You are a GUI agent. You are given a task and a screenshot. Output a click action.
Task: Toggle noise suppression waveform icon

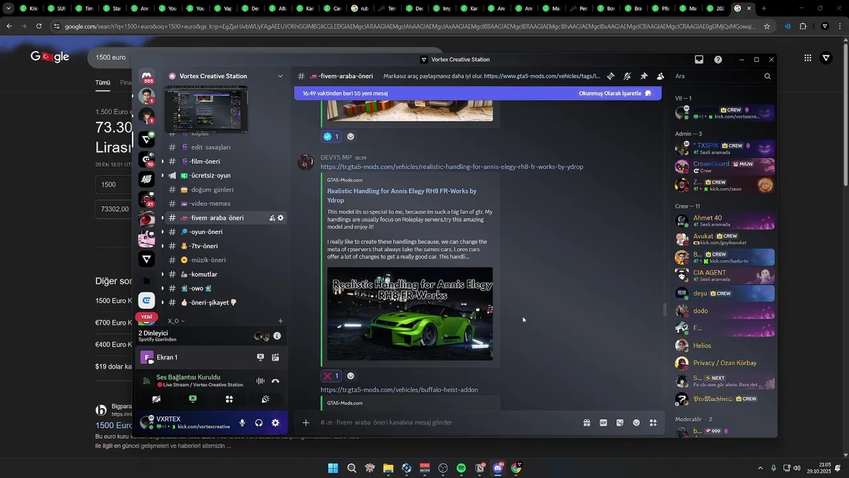point(260,381)
